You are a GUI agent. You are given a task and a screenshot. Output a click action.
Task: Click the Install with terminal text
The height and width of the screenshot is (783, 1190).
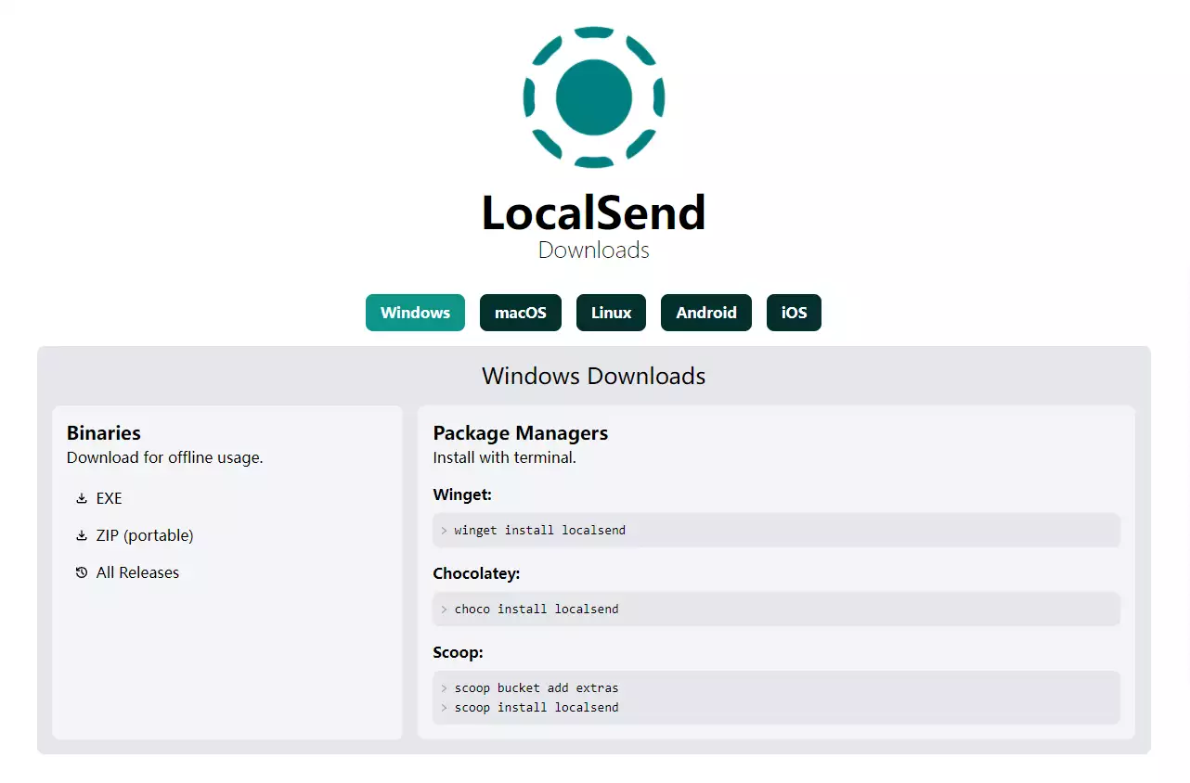[x=505, y=457]
